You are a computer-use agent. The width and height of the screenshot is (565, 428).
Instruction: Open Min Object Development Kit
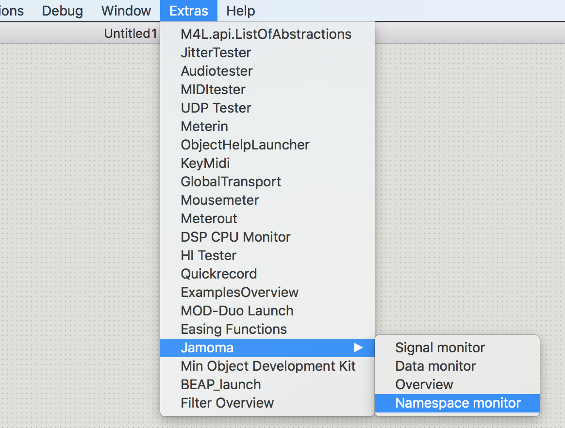click(267, 366)
